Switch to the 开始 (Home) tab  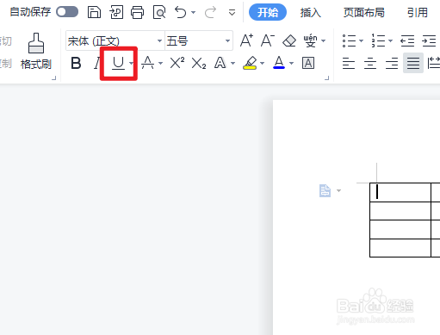point(268,12)
